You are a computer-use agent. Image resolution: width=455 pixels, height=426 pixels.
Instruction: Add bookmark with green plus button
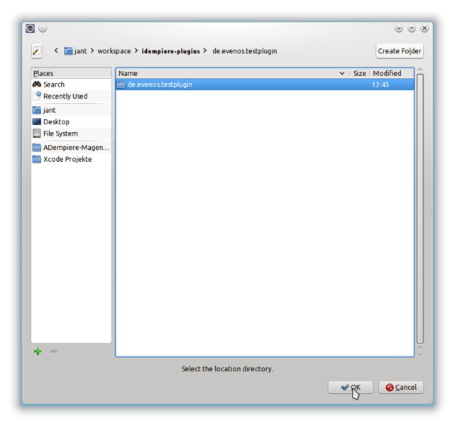point(38,351)
